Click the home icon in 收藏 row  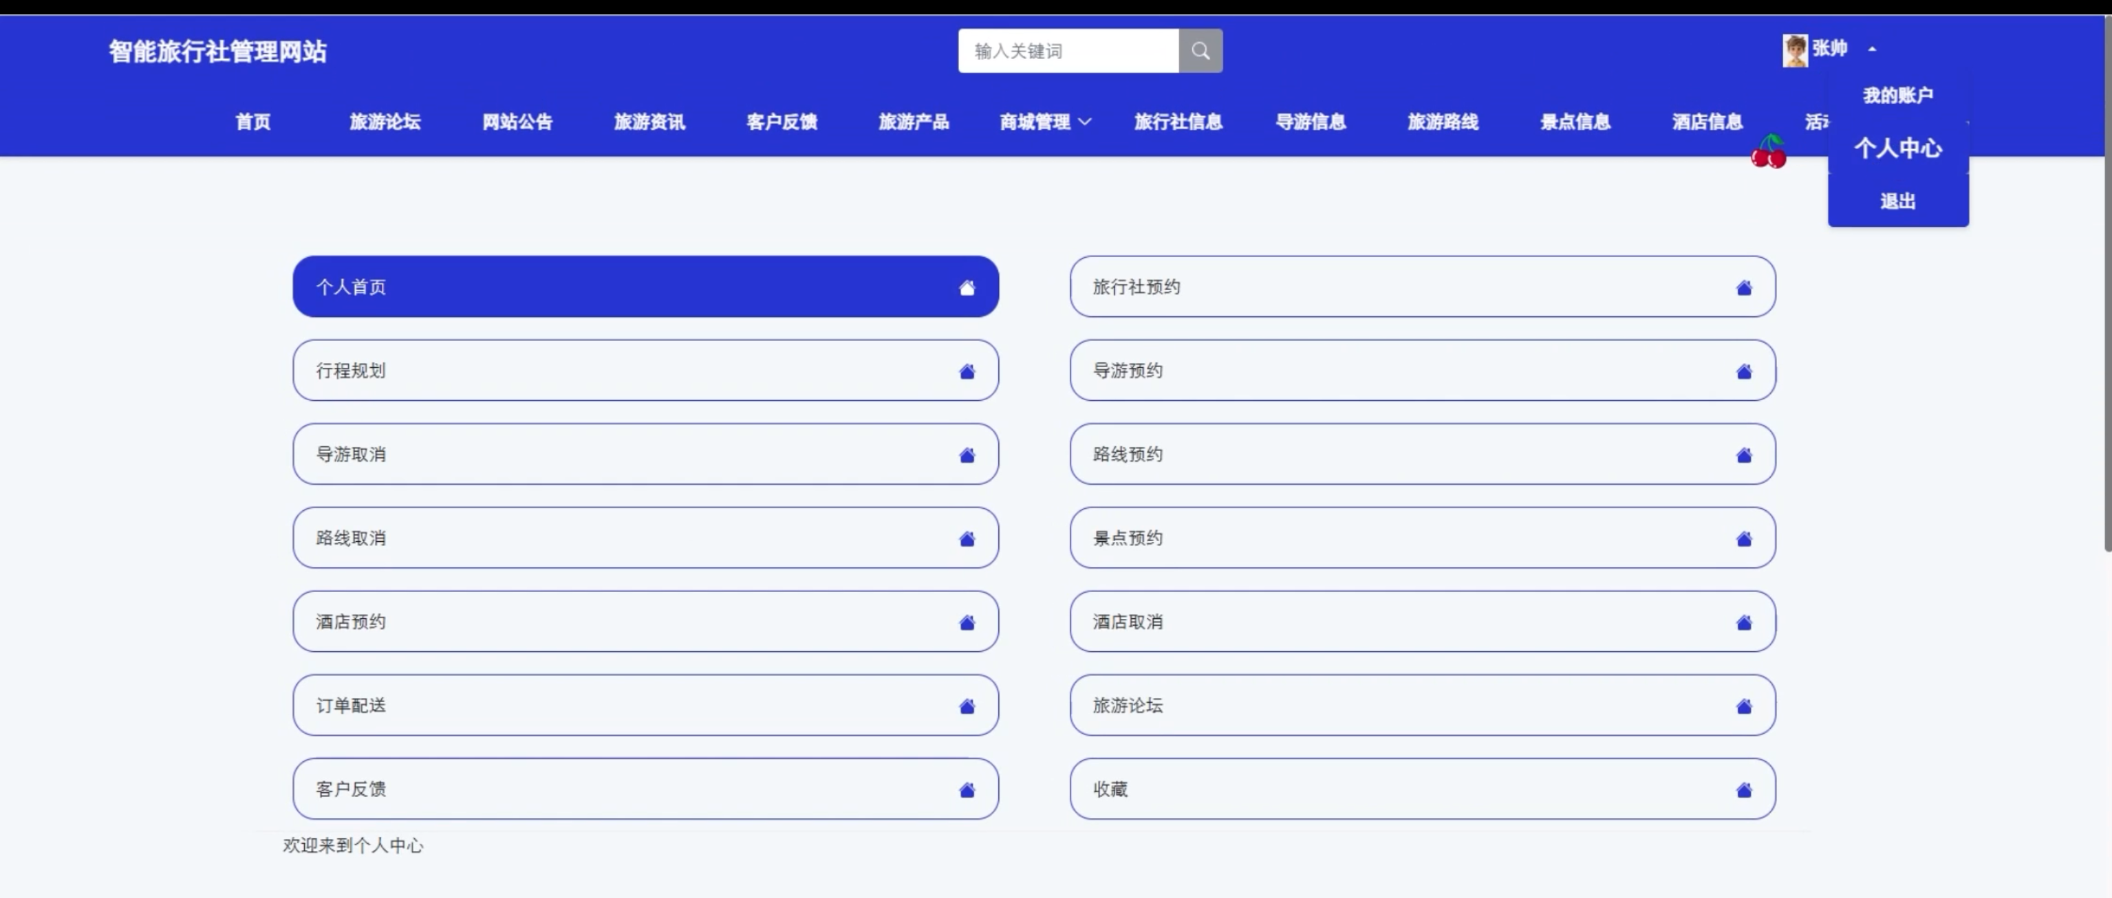point(1744,790)
